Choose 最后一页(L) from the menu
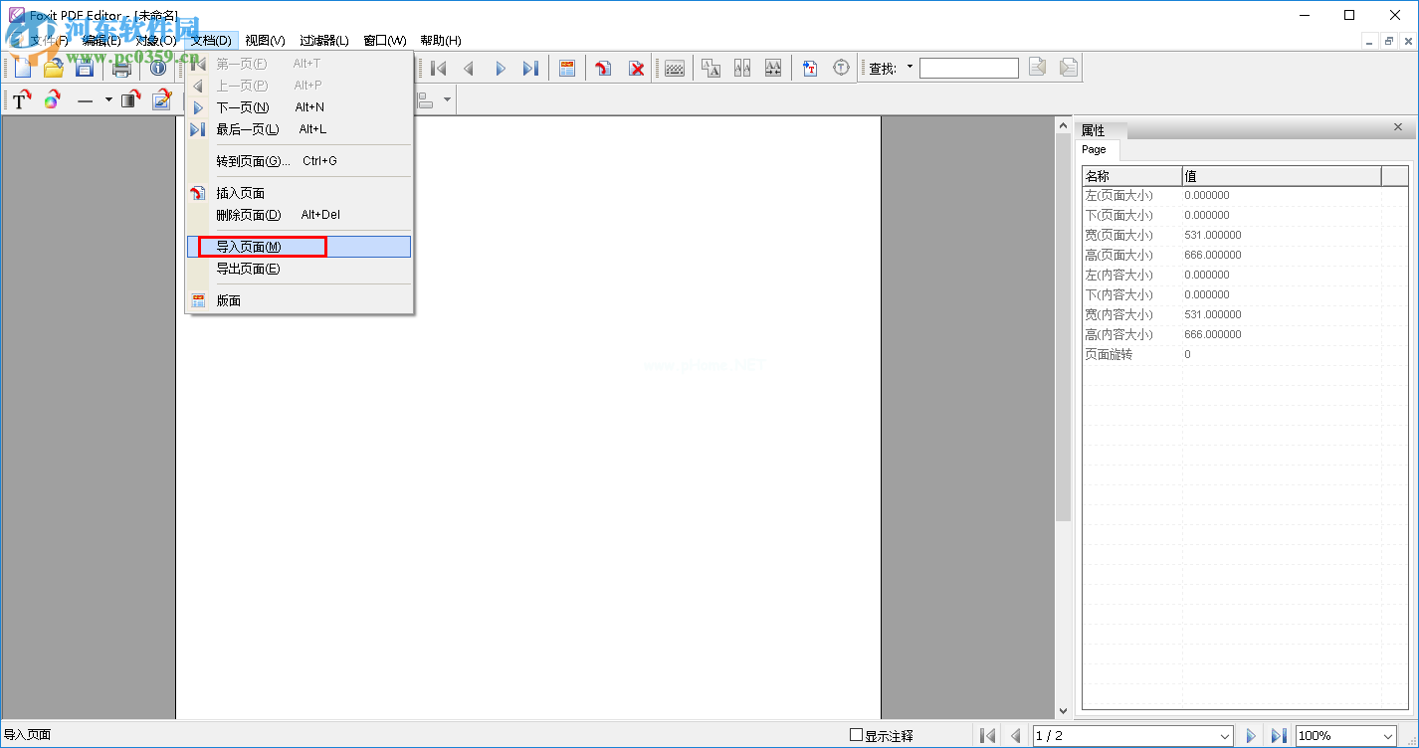This screenshot has width=1419, height=748. (x=299, y=129)
